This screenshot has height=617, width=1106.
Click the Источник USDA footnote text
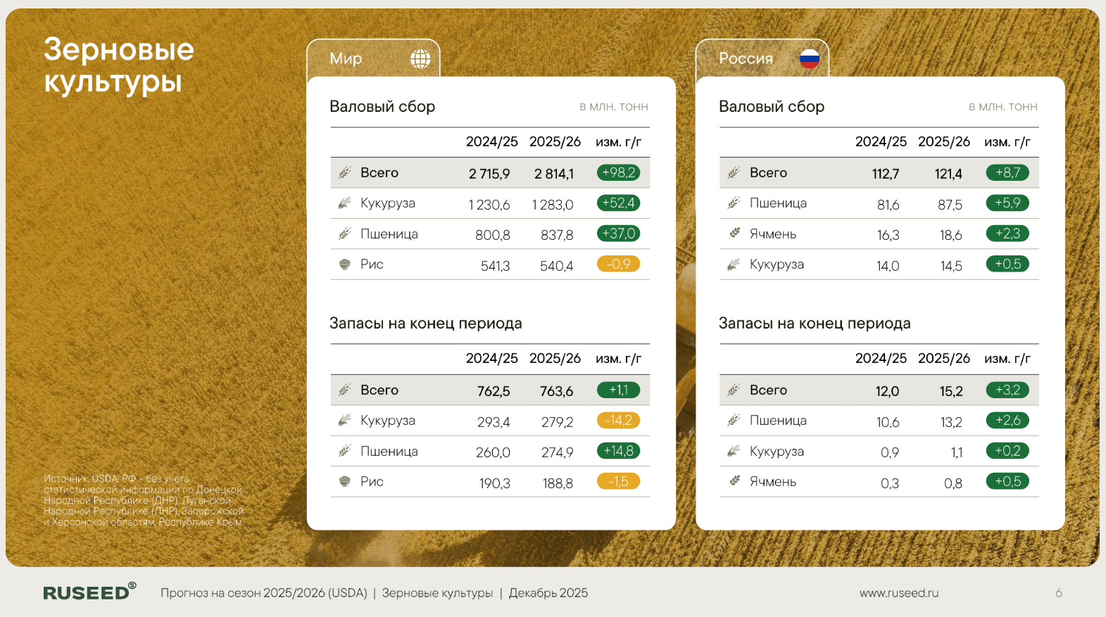click(143, 500)
